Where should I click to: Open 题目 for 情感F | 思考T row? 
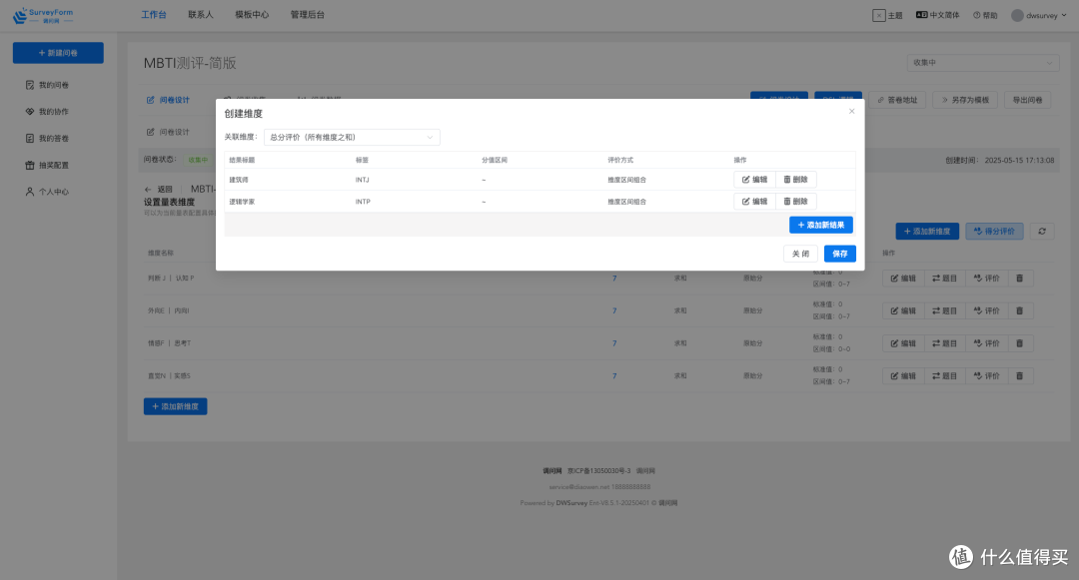tap(944, 343)
